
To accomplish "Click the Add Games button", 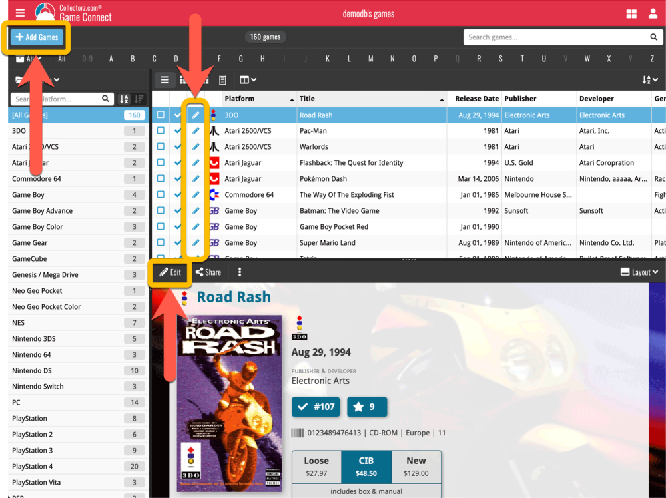I will (37, 37).
